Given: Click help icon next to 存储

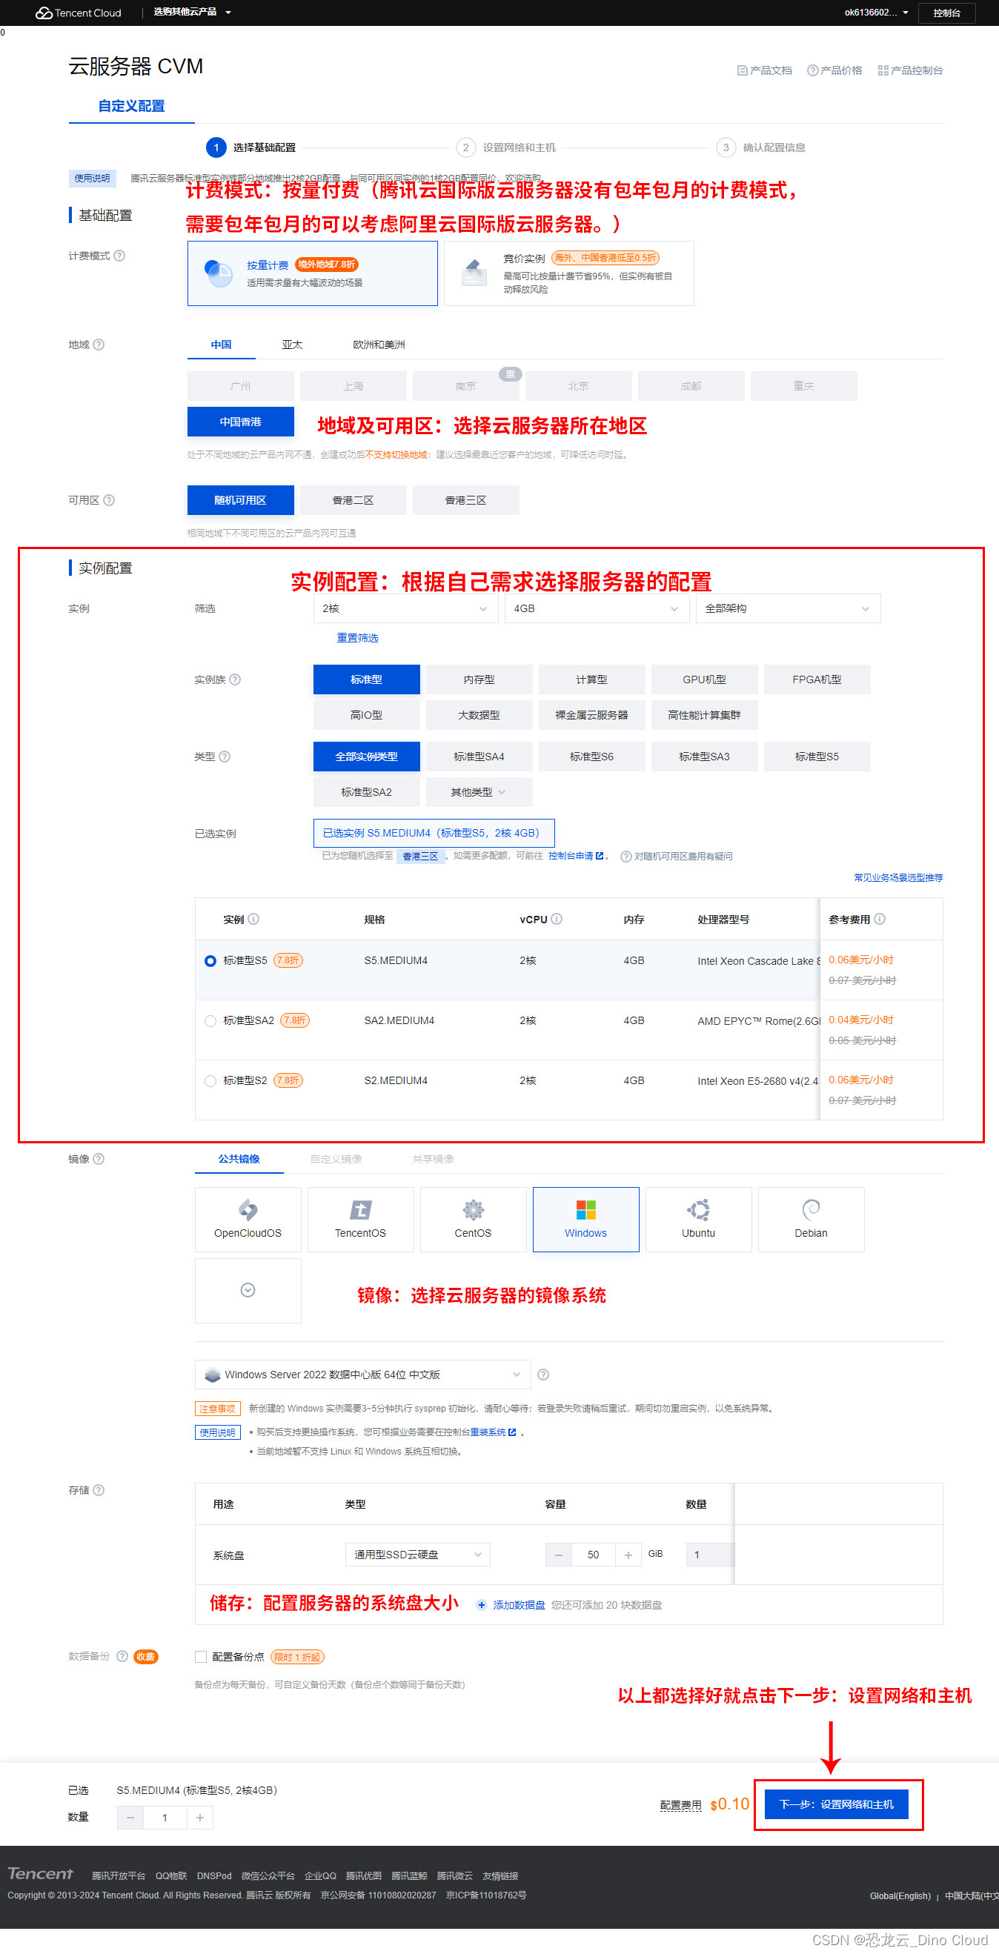Looking at the screenshot, I should tap(99, 1490).
